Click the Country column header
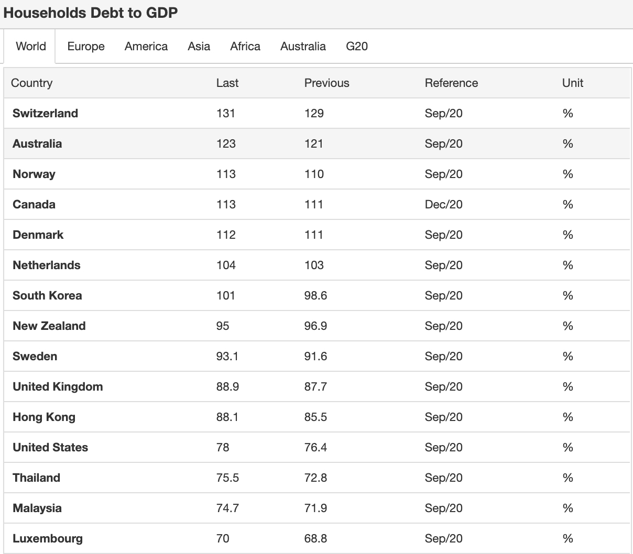633x554 pixels. [x=32, y=83]
